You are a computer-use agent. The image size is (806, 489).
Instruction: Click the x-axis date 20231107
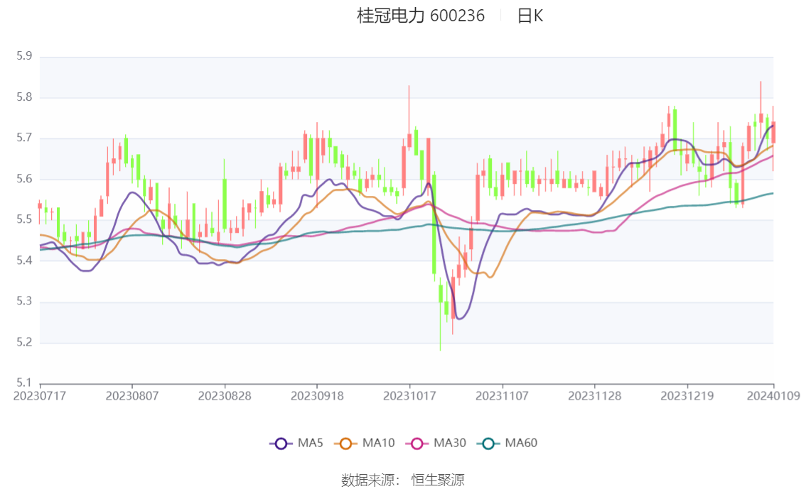point(503,396)
